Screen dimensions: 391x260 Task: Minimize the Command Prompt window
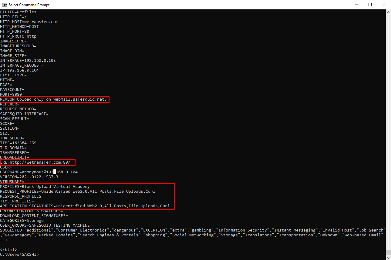(x=356, y=5)
